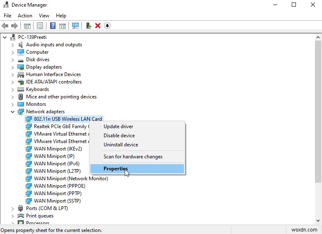This screenshot has height=234, width=322.
Task: Expand the Display adapters category
Action: tap(13, 67)
